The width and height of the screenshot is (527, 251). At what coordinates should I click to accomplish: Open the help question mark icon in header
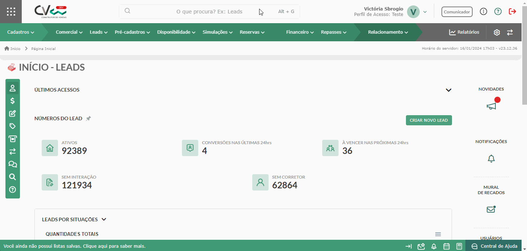(x=498, y=12)
